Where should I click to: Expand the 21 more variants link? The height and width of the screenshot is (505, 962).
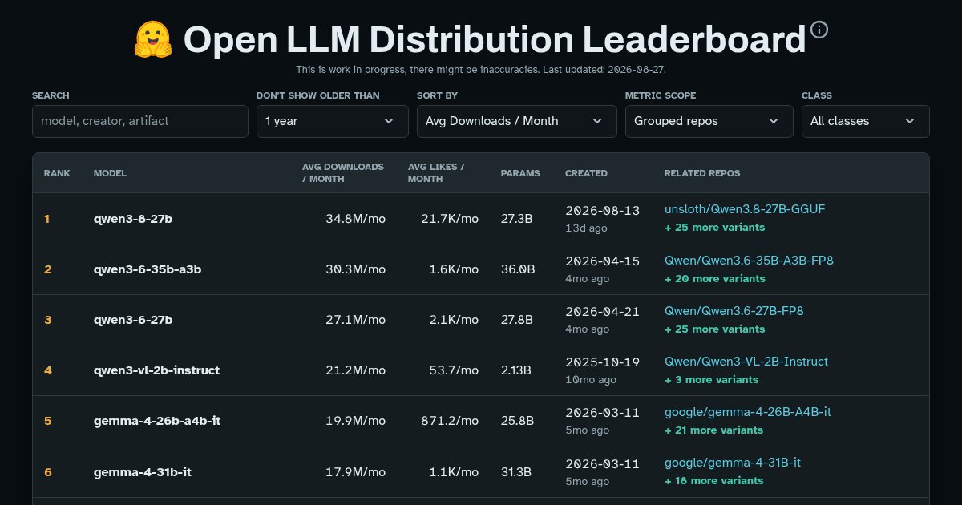coord(714,430)
